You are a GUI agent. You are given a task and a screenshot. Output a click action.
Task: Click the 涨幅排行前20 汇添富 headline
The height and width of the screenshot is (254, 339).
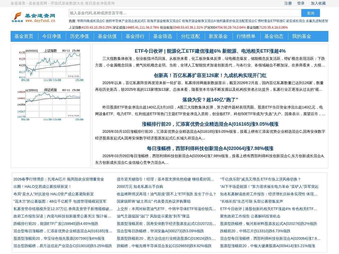(x=210, y=124)
